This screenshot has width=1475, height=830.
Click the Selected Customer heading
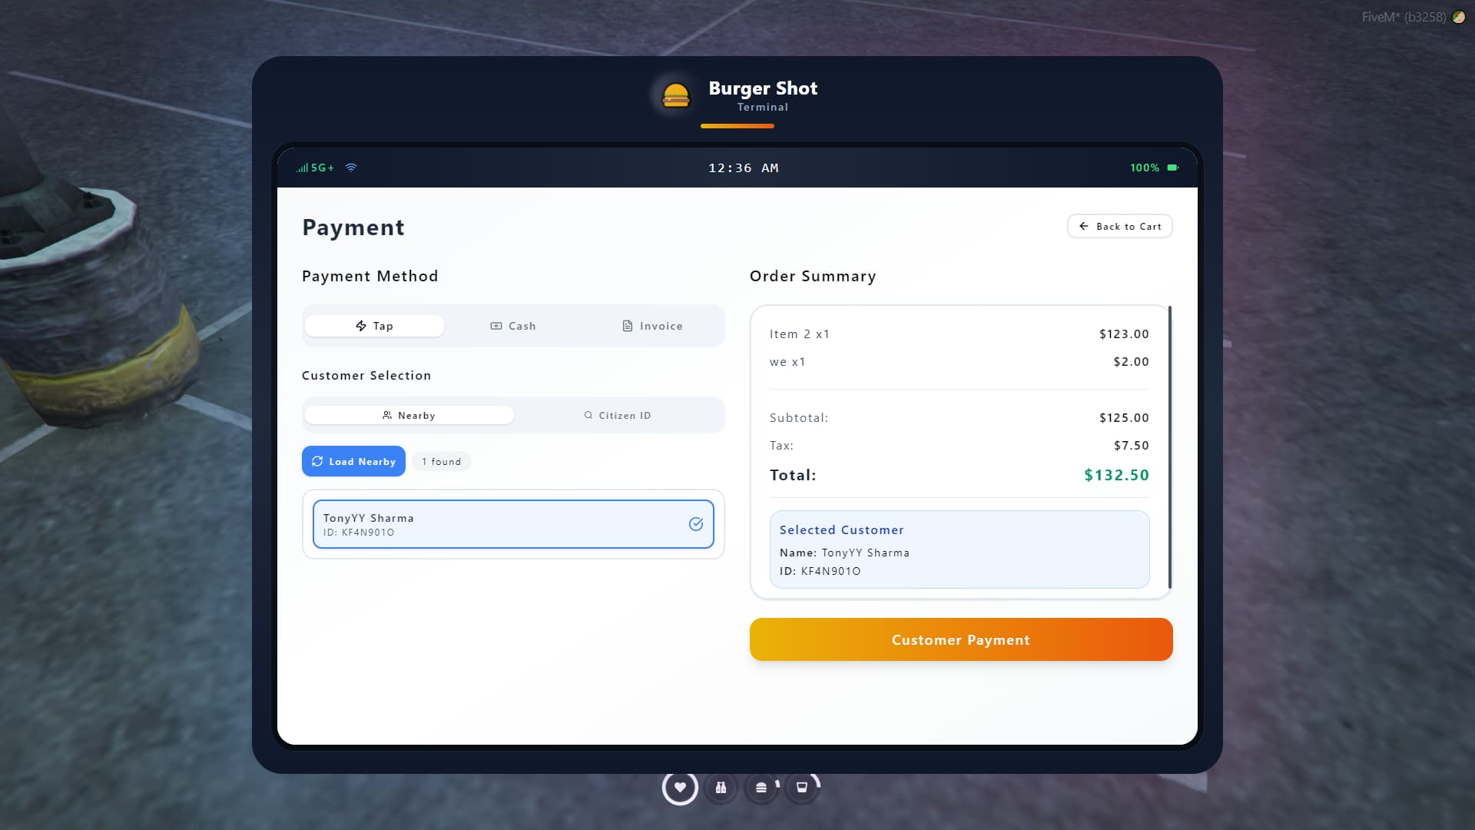842,530
